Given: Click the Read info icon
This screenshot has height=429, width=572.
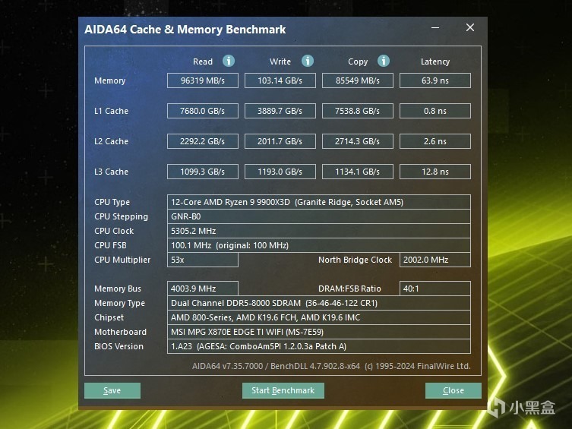Looking at the screenshot, I should pyautogui.click(x=229, y=61).
